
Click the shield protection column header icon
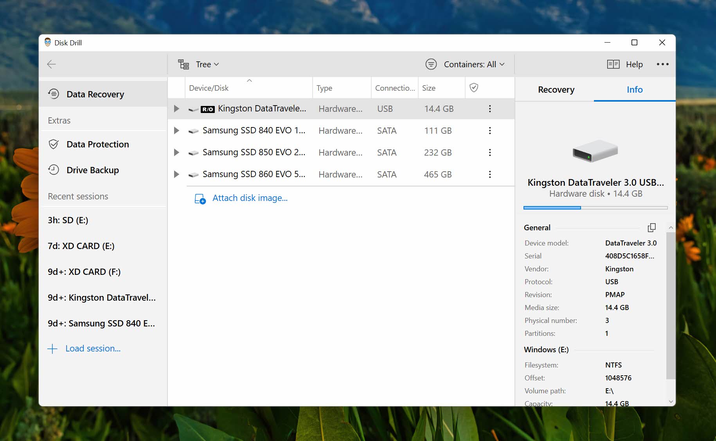click(474, 88)
